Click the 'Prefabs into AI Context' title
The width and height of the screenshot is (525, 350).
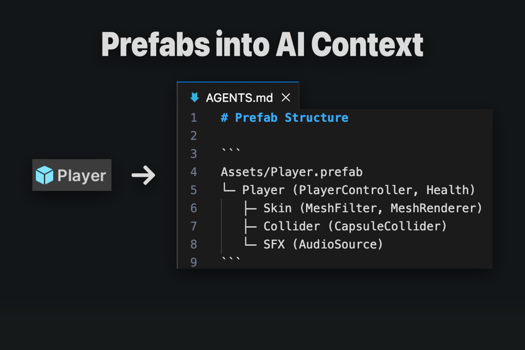[262, 44]
